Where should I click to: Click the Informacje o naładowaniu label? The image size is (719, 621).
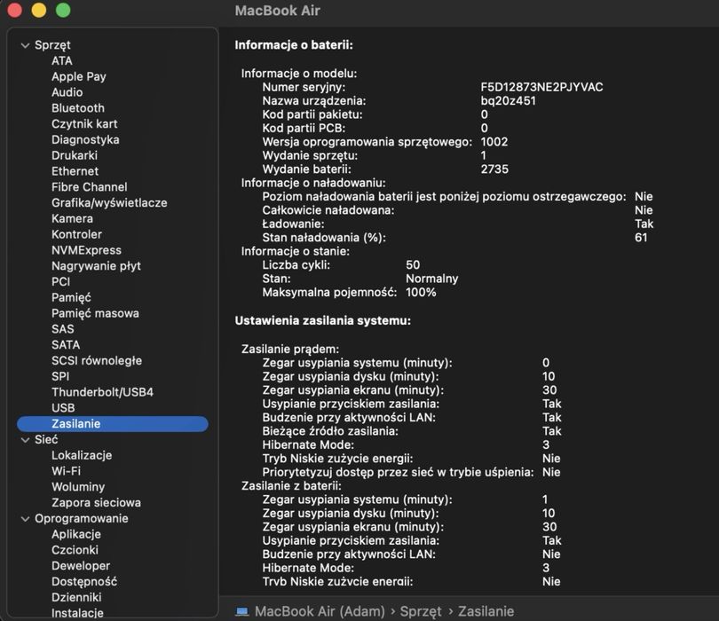(313, 183)
